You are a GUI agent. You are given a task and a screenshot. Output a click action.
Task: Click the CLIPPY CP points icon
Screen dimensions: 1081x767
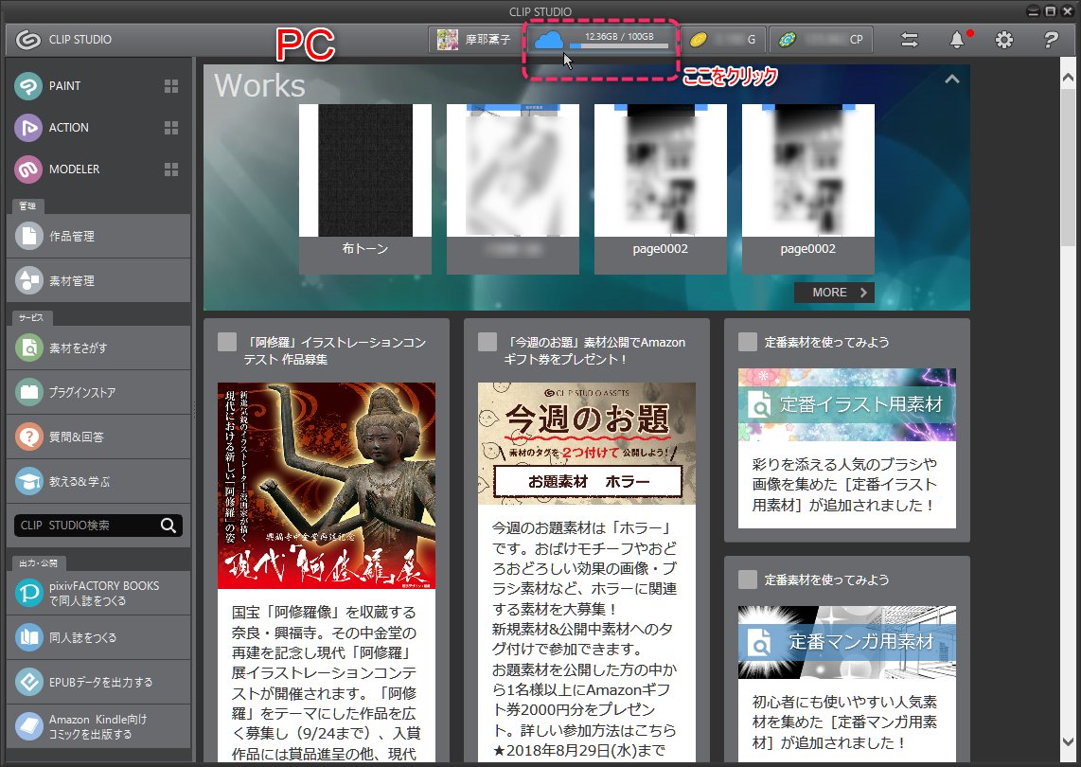(x=788, y=40)
